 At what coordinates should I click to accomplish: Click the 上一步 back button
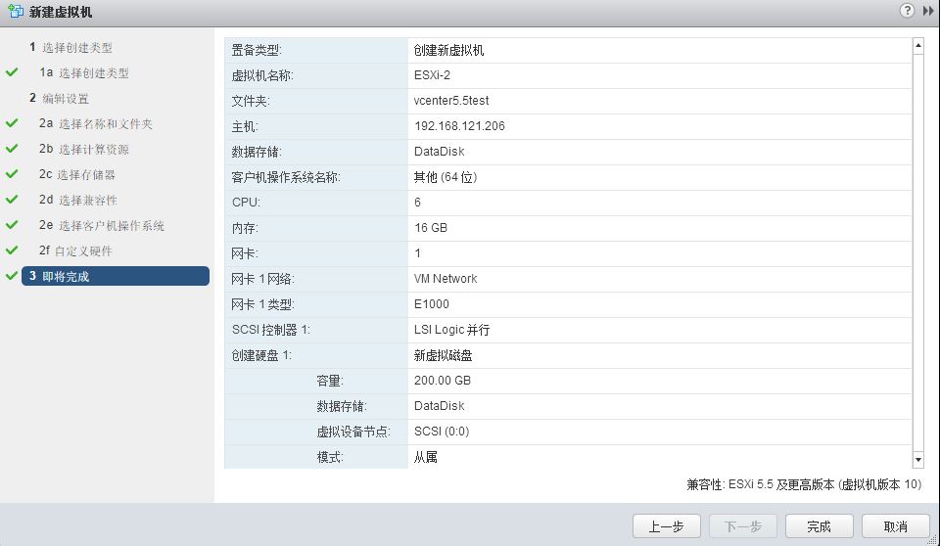pyautogui.click(x=666, y=526)
